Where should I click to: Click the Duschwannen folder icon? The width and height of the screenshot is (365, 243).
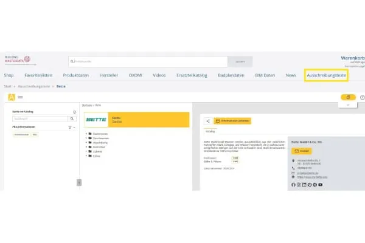(x=90, y=138)
